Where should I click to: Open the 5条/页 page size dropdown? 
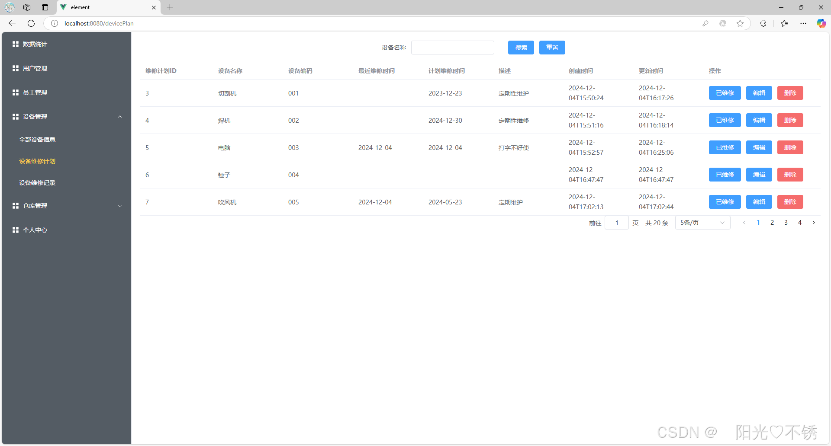tap(702, 222)
